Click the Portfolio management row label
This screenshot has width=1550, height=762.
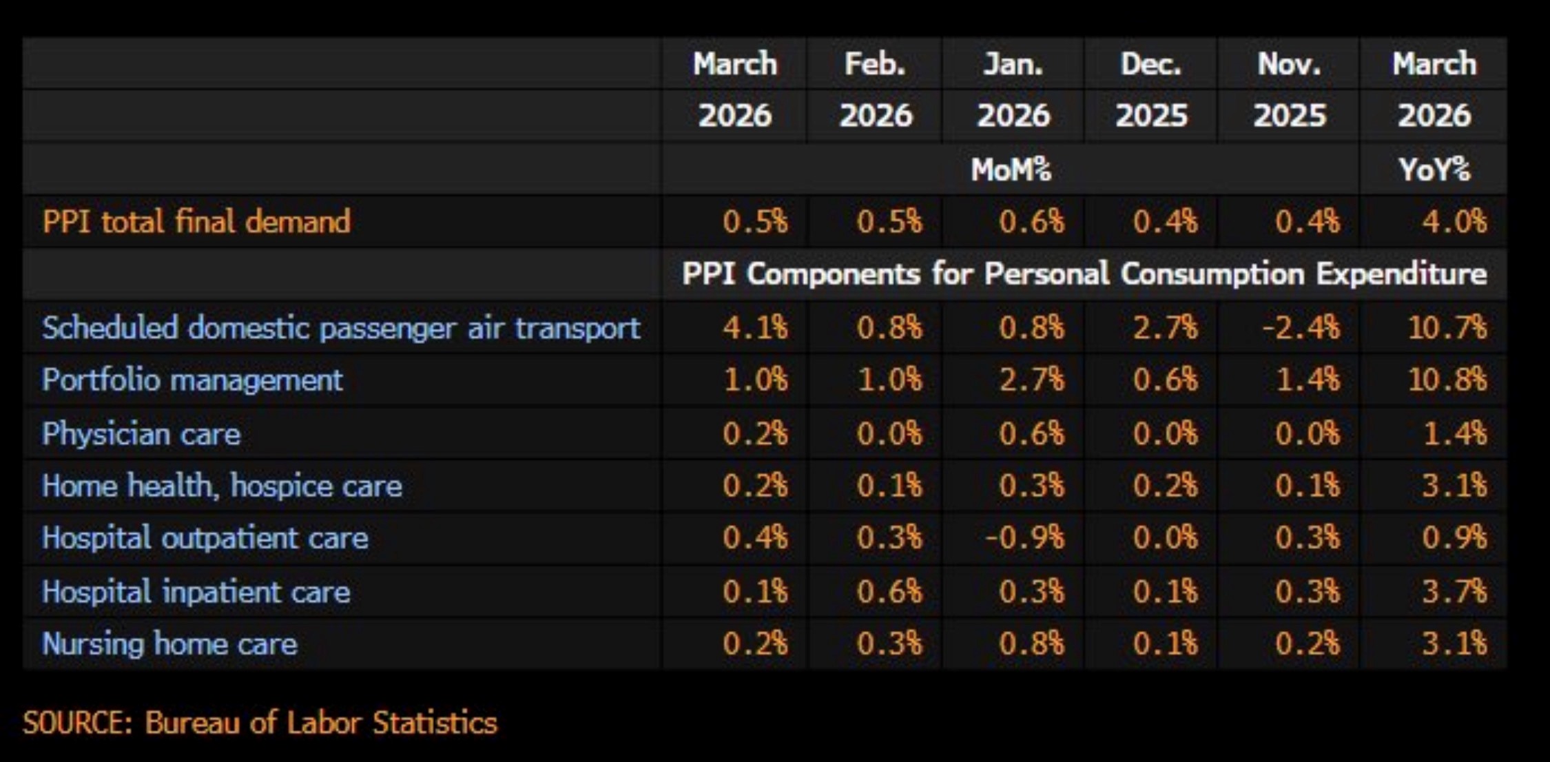pyautogui.click(x=192, y=380)
